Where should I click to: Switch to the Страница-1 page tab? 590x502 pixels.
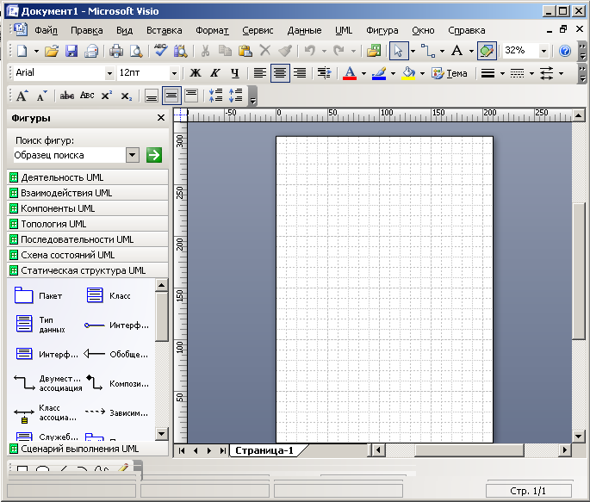point(264,450)
